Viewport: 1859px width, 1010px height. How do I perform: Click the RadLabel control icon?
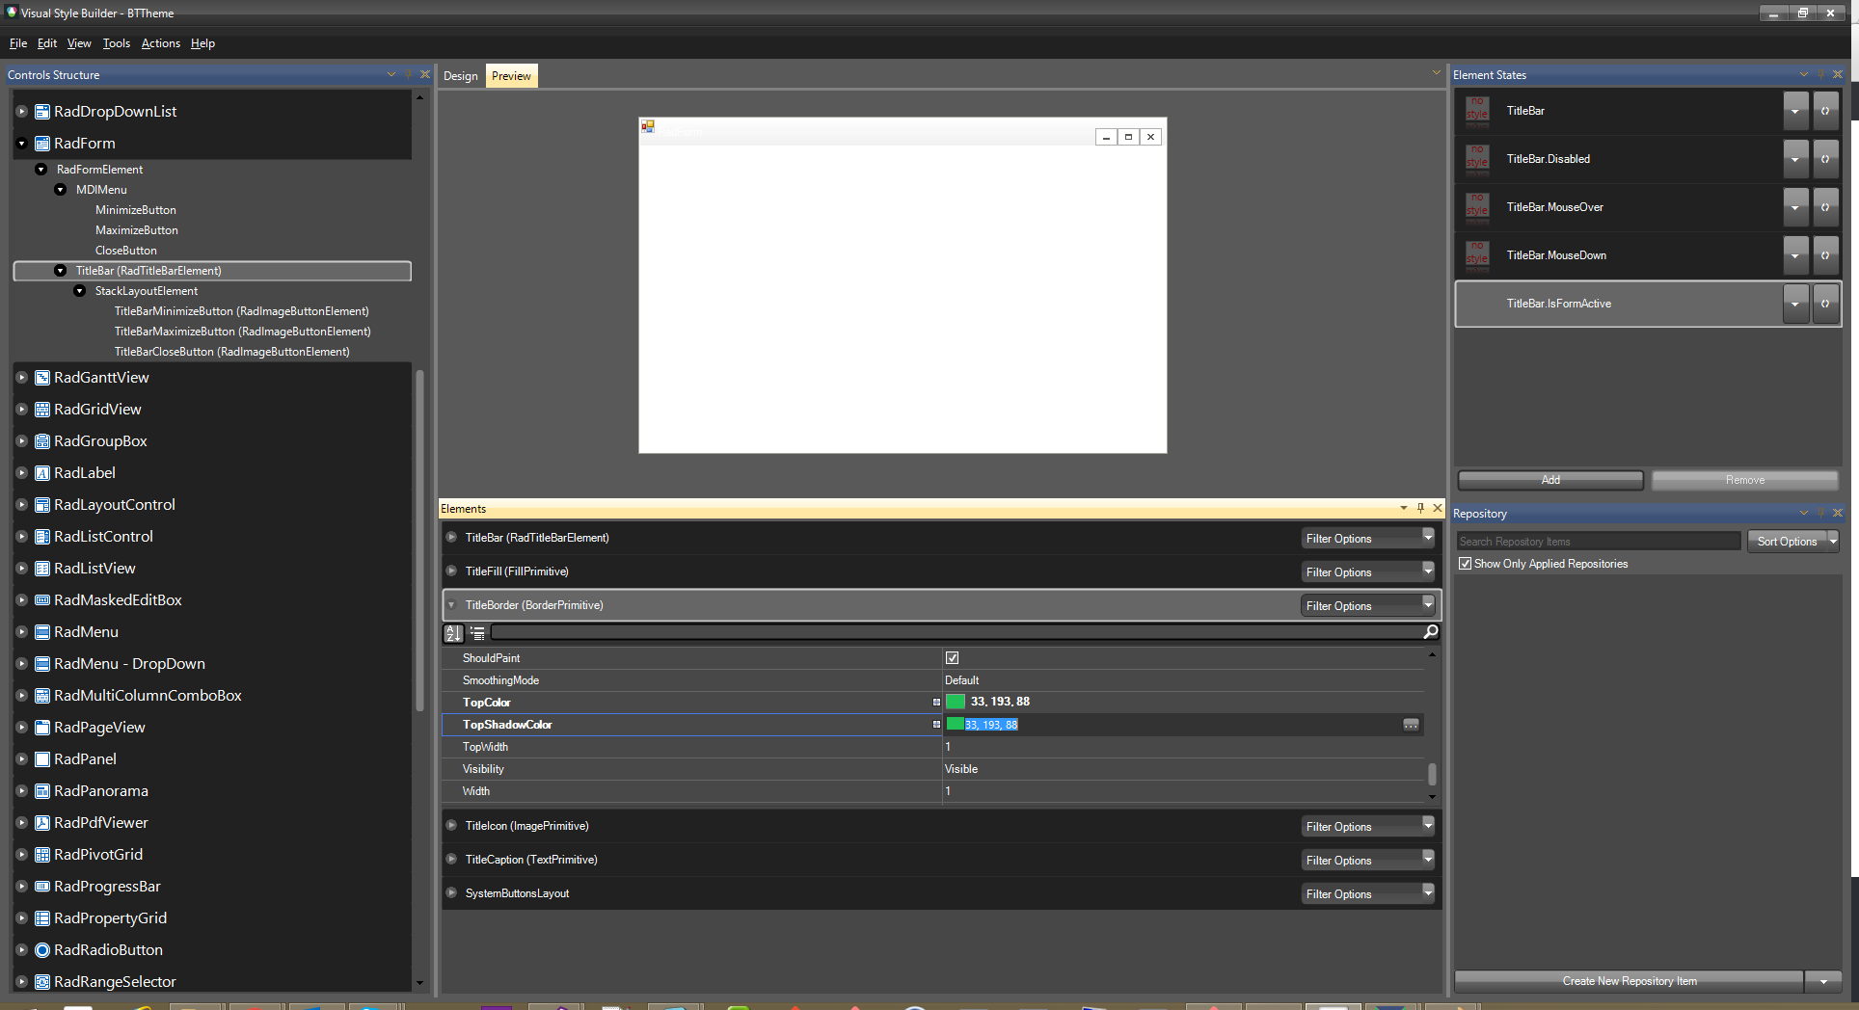[x=42, y=473]
